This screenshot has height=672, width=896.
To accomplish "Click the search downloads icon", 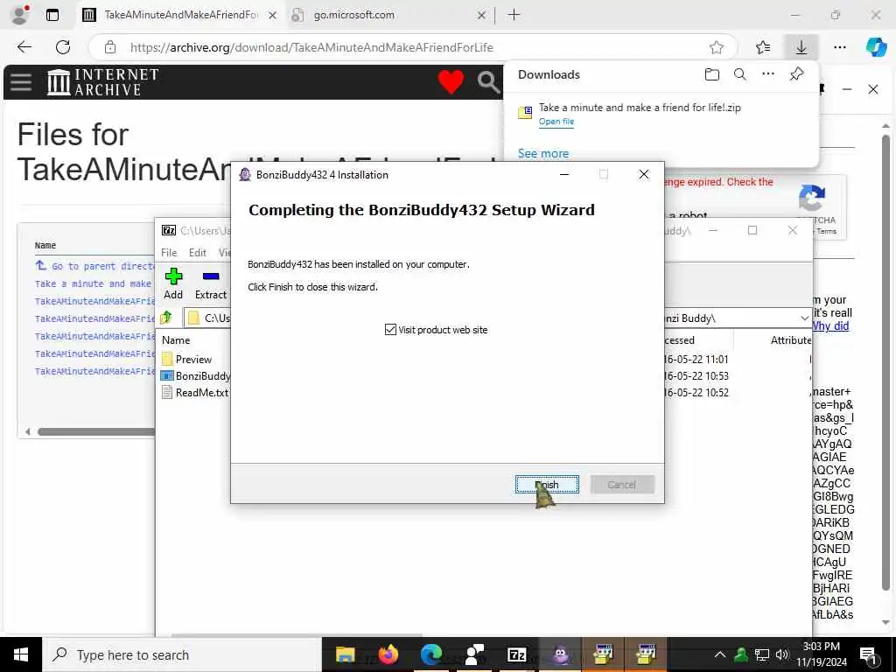I will tap(739, 74).
